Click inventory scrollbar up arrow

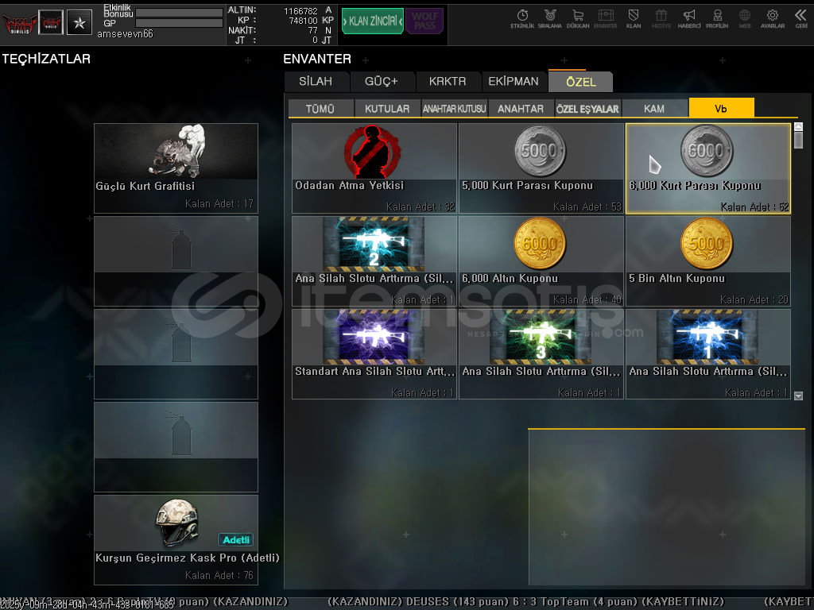(x=798, y=126)
